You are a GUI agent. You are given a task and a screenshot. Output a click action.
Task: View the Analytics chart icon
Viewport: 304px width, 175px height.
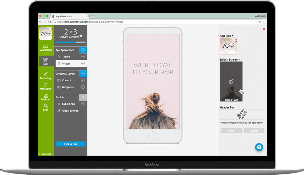[x=46, y=95]
